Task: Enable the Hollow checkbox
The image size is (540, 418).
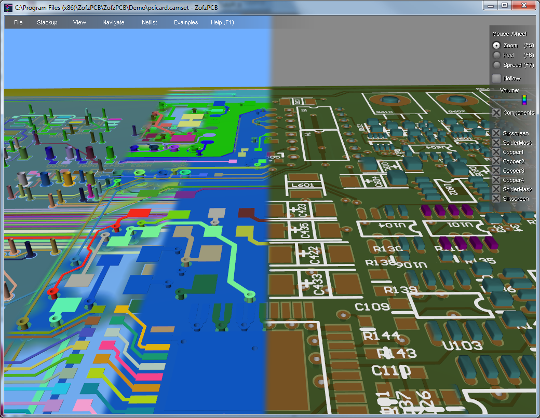Action: click(x=496, y=78)
